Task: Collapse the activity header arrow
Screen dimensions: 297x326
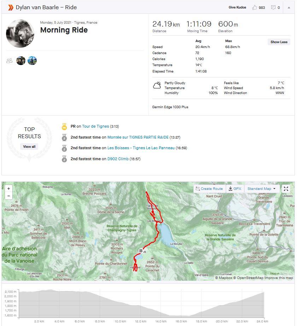Action: [x=289, y=7]
